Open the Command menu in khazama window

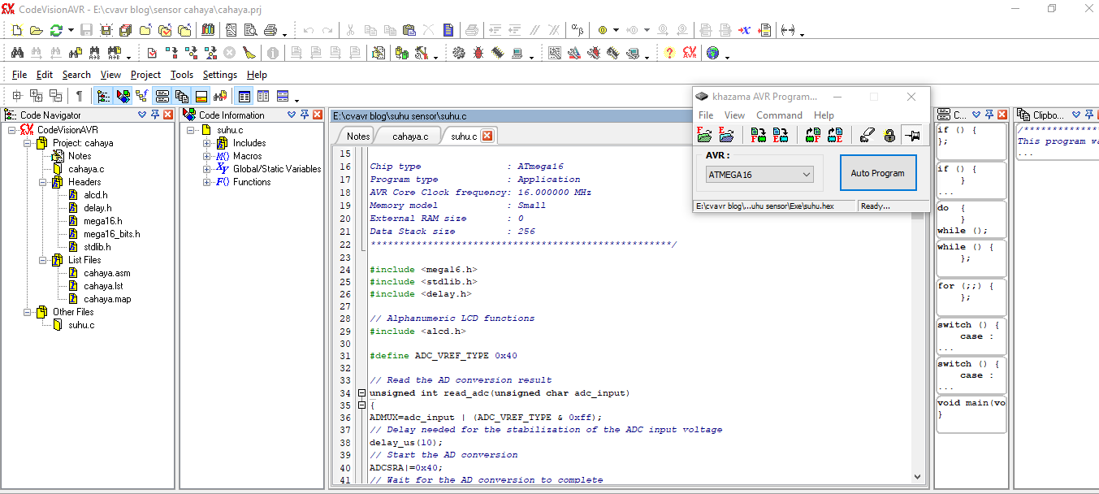[x=779, y=115]
